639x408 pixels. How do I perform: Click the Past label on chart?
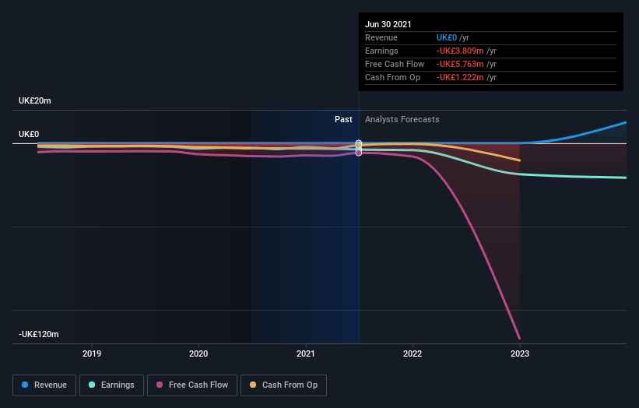coord(343,119)
